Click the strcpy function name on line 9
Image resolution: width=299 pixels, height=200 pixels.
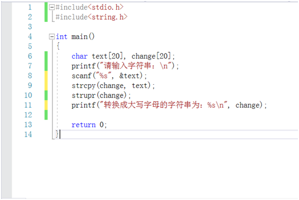pos(84,85)
